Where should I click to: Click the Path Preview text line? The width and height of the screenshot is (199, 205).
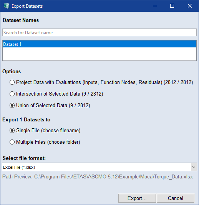pos(98,177)
